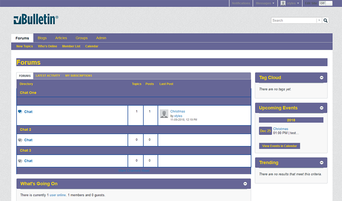The height and width of the screenshot is (201, 342).
Task: Open the Calendar subnav link
Action: point(92,46)
